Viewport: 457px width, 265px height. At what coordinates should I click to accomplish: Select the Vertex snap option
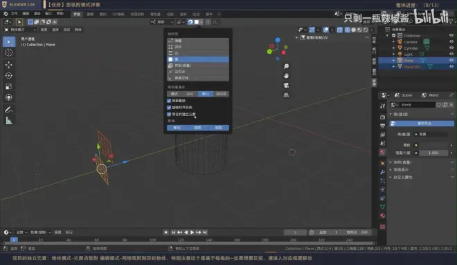198,47
